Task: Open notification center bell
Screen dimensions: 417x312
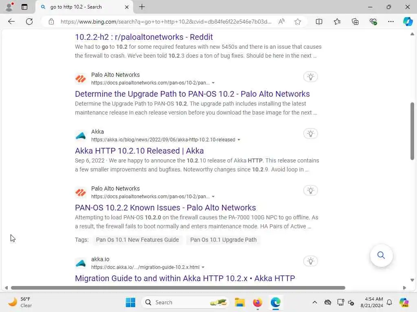Action: 389,302
